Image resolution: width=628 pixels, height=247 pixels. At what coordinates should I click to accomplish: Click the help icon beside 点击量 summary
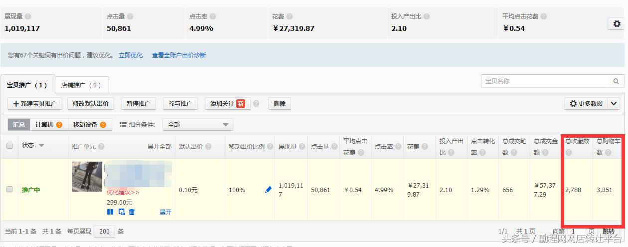tap(130, 16)
